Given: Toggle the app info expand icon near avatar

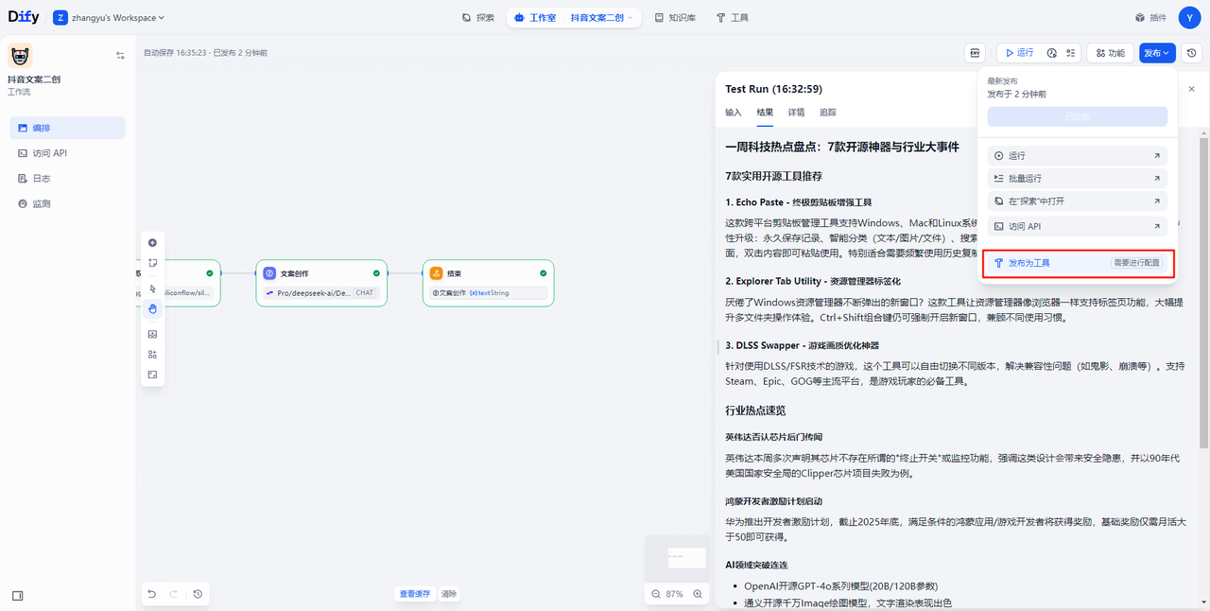Looking at the screenshot, I should [x=120, y=56].
